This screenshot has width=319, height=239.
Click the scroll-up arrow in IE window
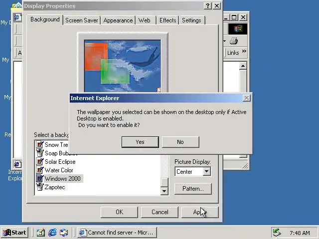pyautogui.click(x=243, y=66)
